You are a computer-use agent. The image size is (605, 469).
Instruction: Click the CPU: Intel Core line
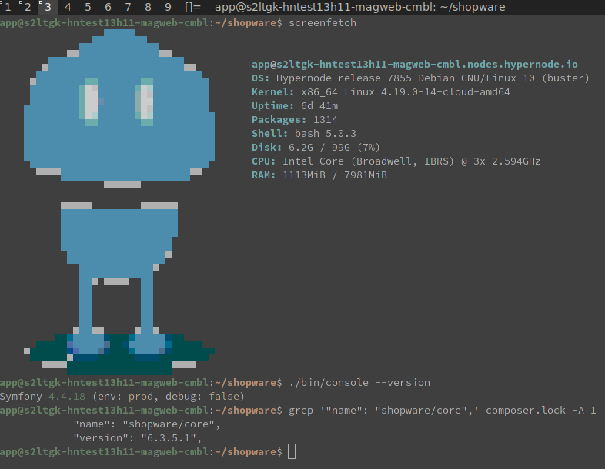[396, 161]
